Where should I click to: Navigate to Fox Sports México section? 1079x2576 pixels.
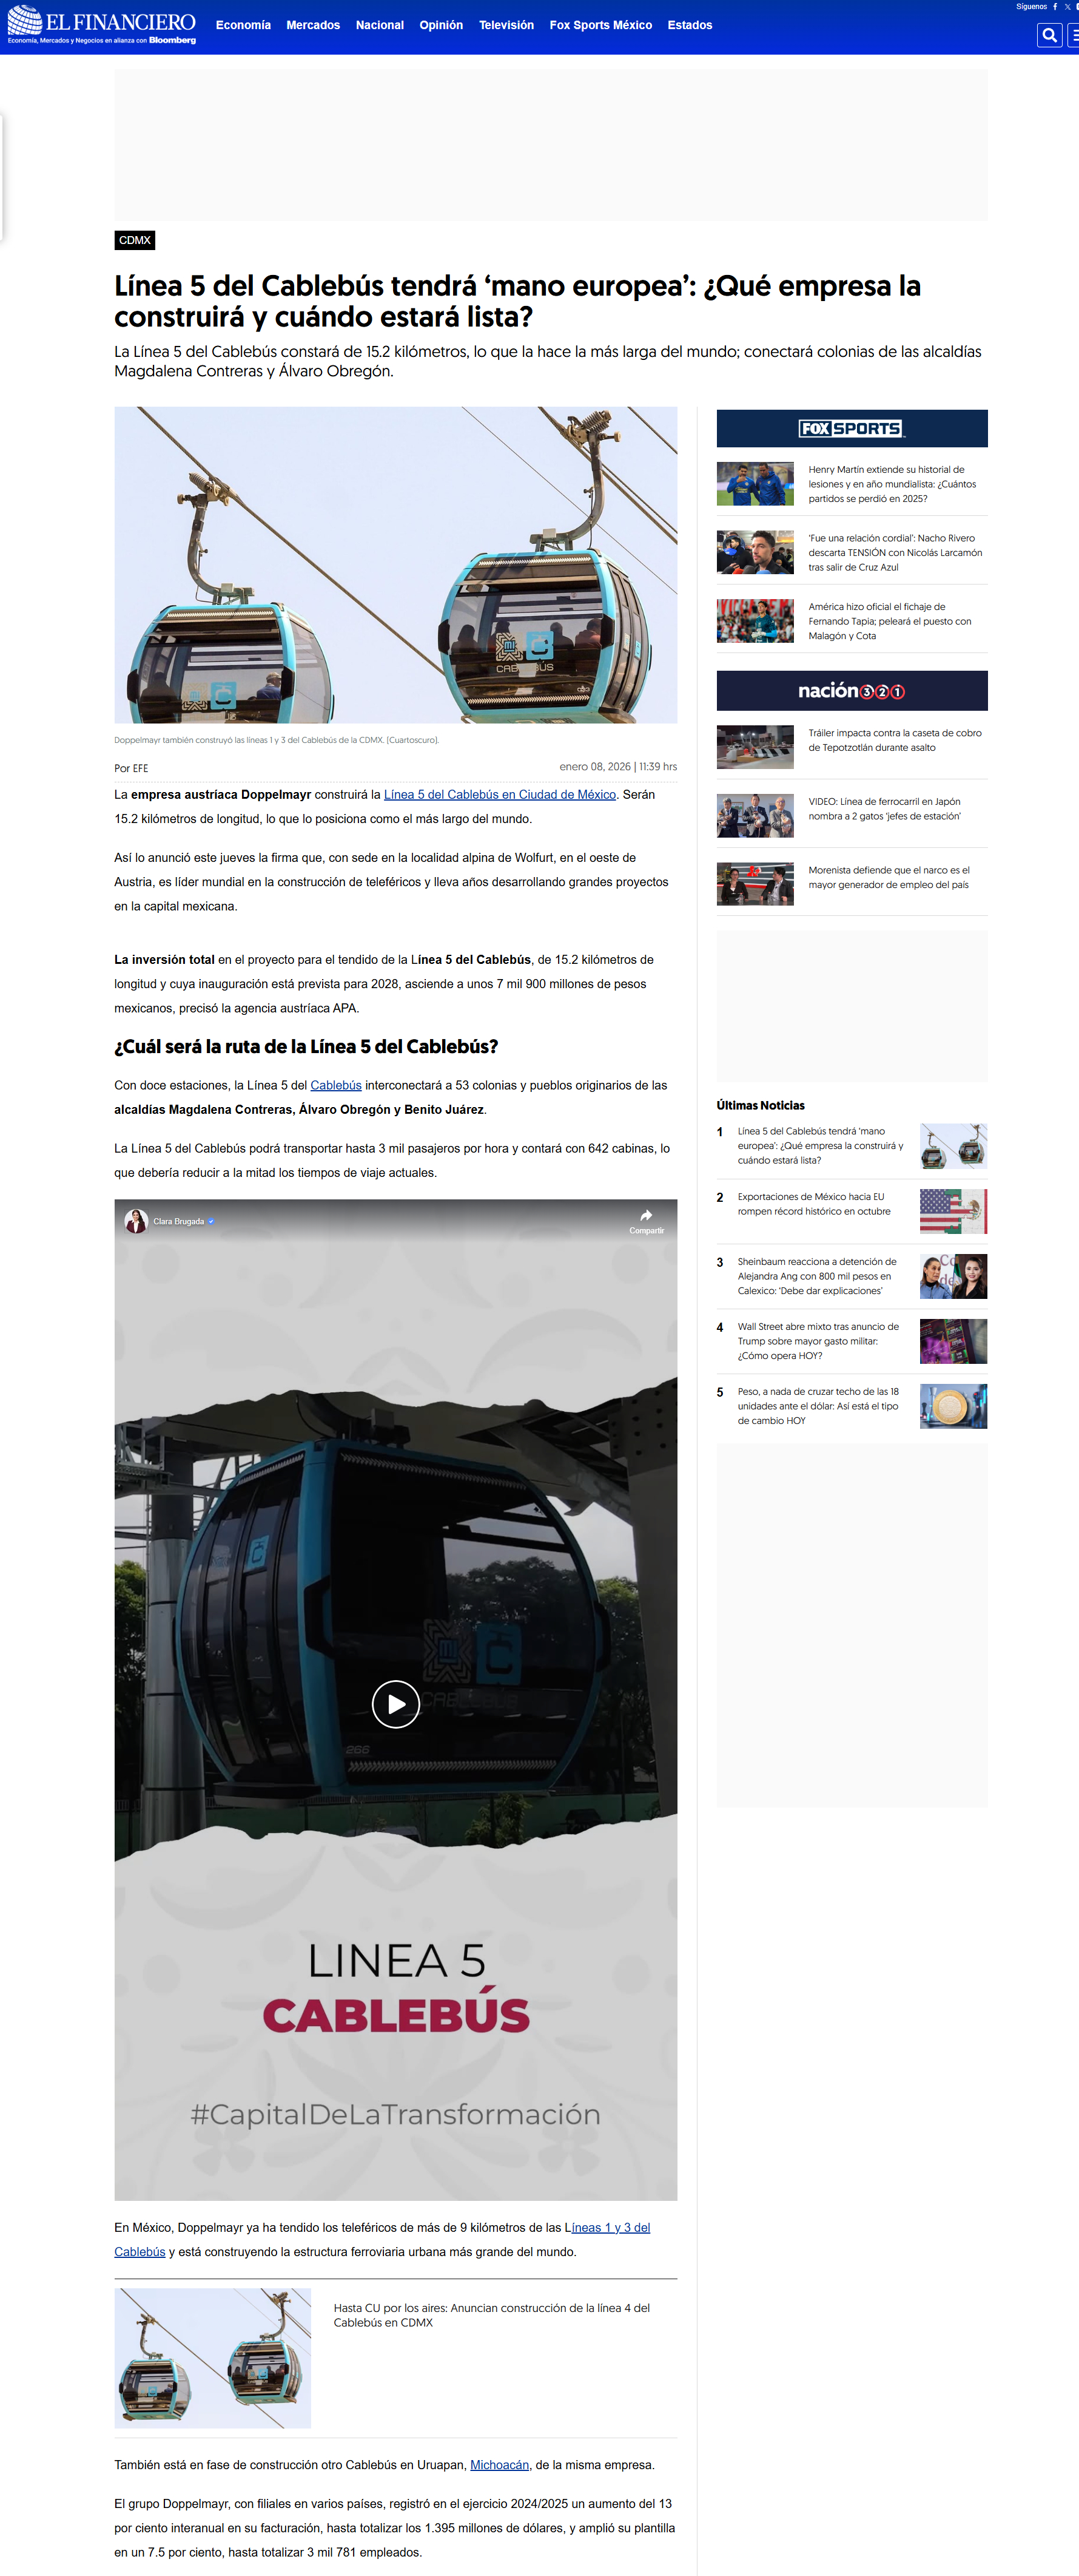[x=600, y=25]
